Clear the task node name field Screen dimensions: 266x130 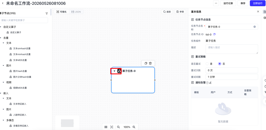(x=254, y=27)
